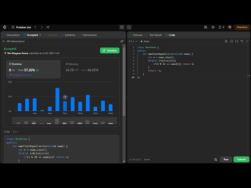Click the Analyze Complexity link
251x188 pixels.
point(21,75)
